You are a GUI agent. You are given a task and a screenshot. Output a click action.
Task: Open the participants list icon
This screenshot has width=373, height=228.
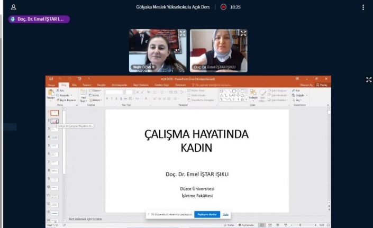pos(13,7)
